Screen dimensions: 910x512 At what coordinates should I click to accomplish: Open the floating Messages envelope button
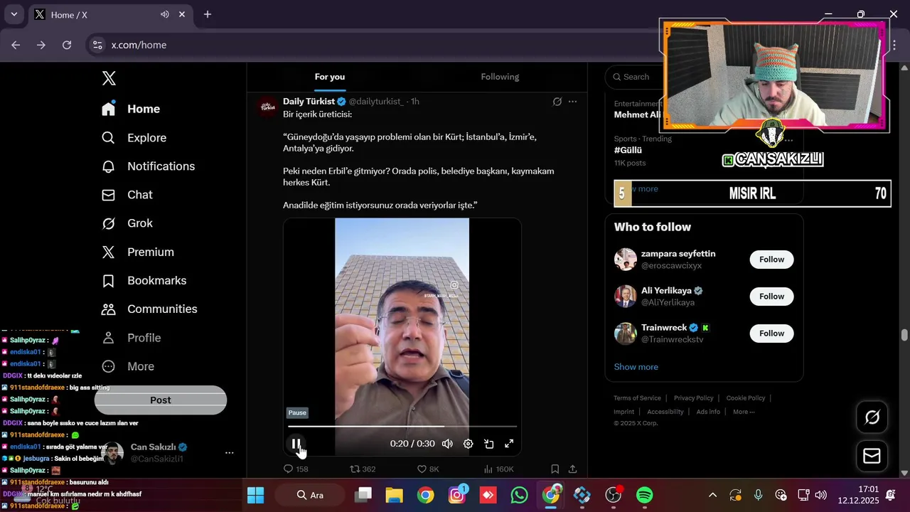(872, 456)
